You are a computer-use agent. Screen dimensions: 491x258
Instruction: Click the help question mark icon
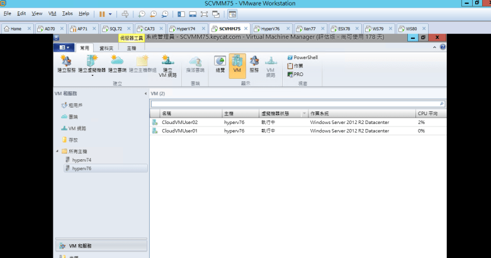(443, 47)
